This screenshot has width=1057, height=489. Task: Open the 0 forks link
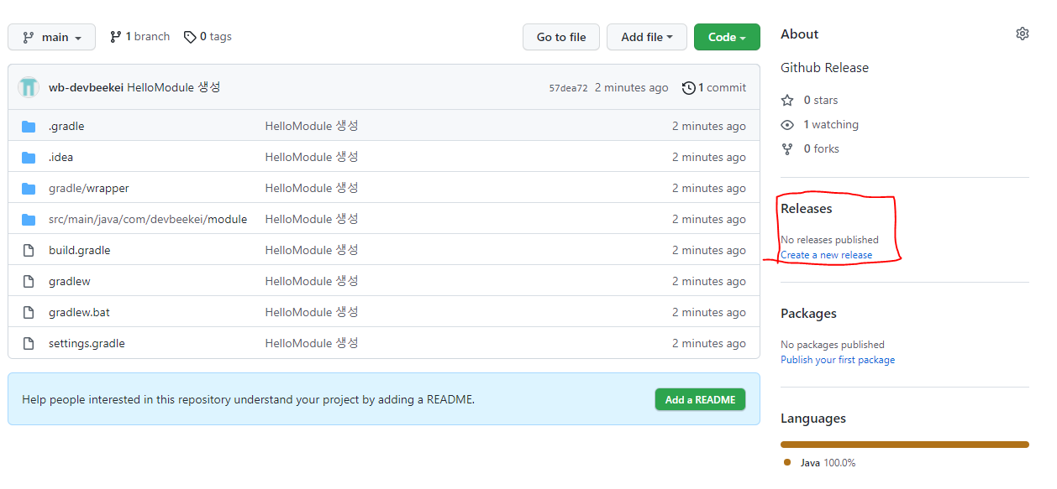point(821,148)
